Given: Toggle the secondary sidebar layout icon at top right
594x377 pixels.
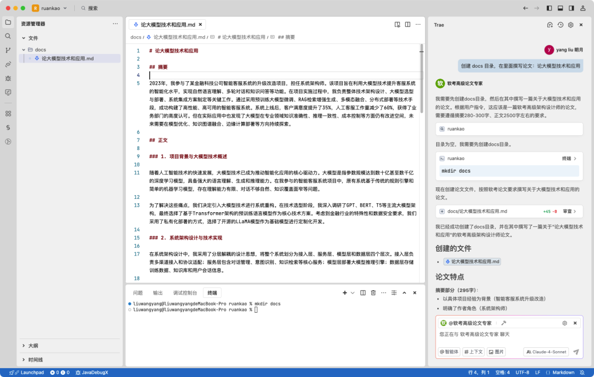Looking at the screenshot, I should tap(572, 8).
